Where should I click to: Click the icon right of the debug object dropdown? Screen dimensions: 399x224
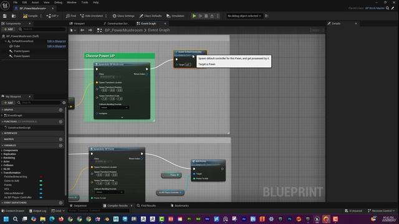click(x=267, y=16)
